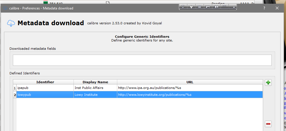The width and height of the screenshot is (286, 131).
Task: Click the curved undo arrow title bar icon
Action: 208,7
